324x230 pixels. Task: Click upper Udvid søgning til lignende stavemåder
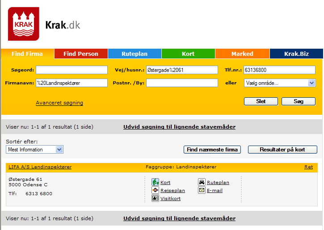[179, 127]
